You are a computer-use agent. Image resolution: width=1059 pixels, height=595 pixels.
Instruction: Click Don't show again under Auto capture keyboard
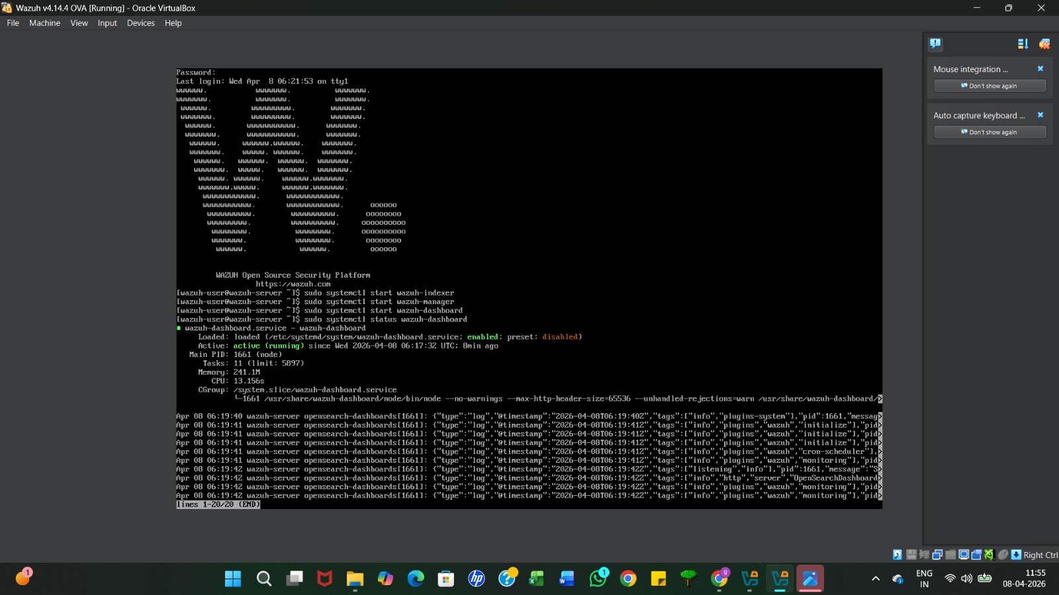(x=990, y=132)
